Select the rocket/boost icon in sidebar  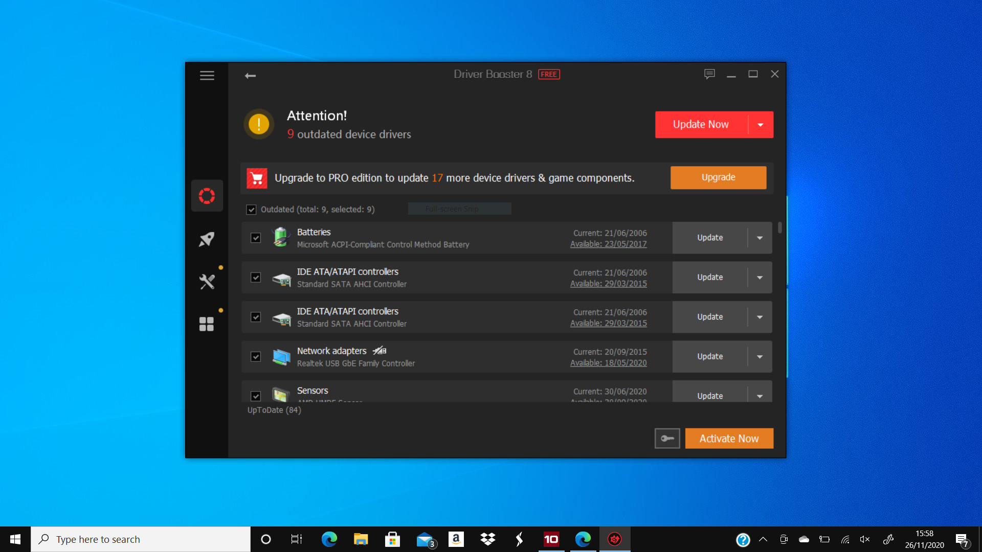coord(207,239)
